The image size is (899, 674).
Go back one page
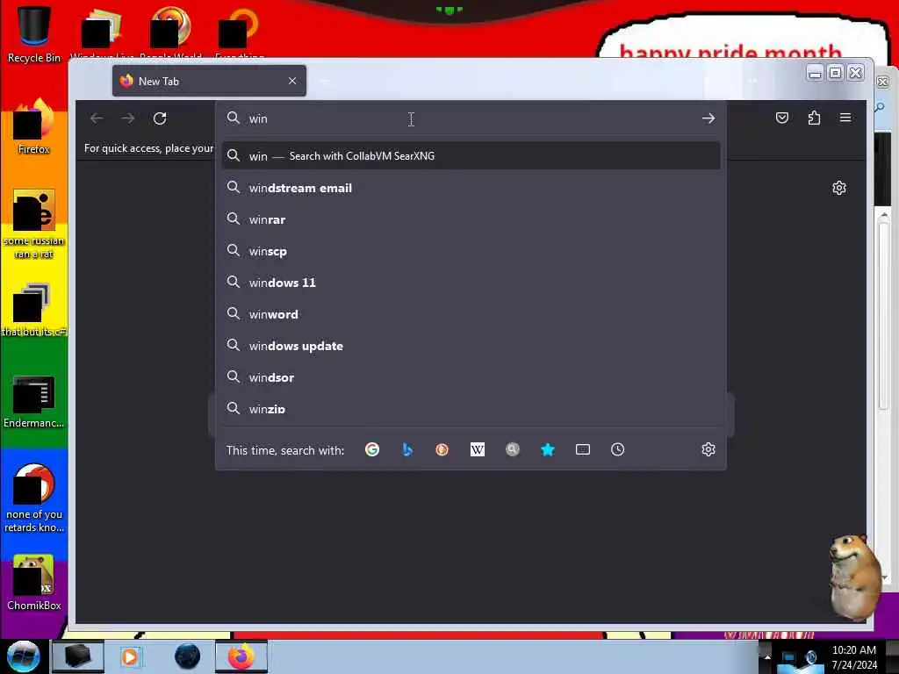point(97,118)
